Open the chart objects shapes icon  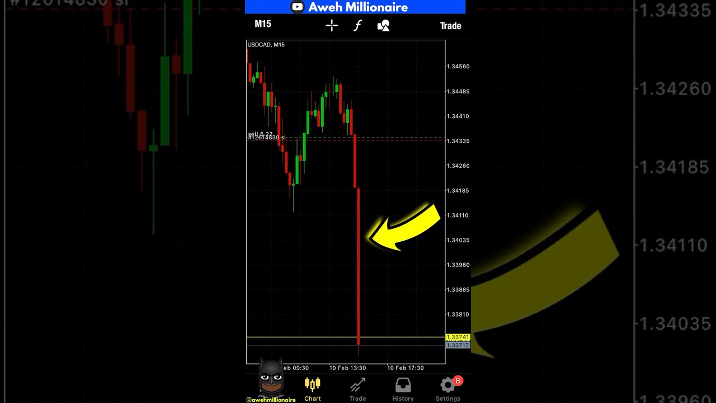[383, 25]
